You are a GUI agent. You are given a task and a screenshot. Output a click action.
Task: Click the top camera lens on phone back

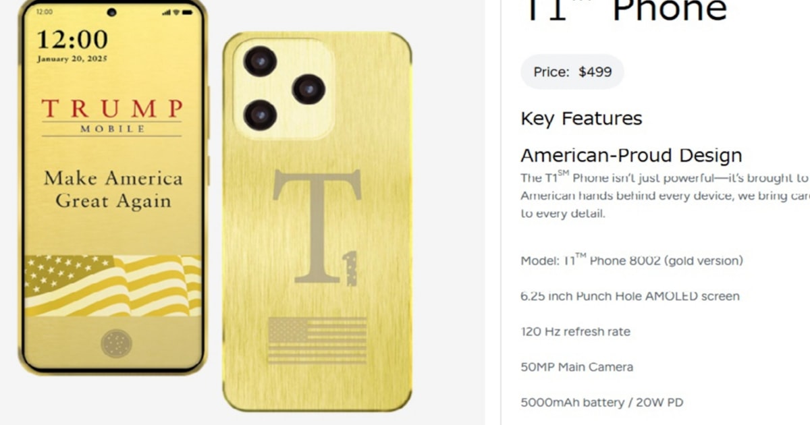(x=260, y=61)
